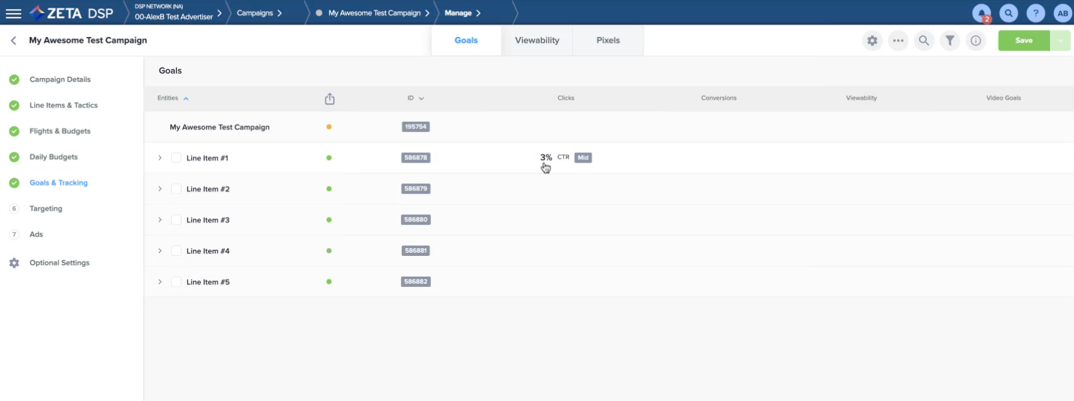Switch to the Pixels tab

point(608,40)
